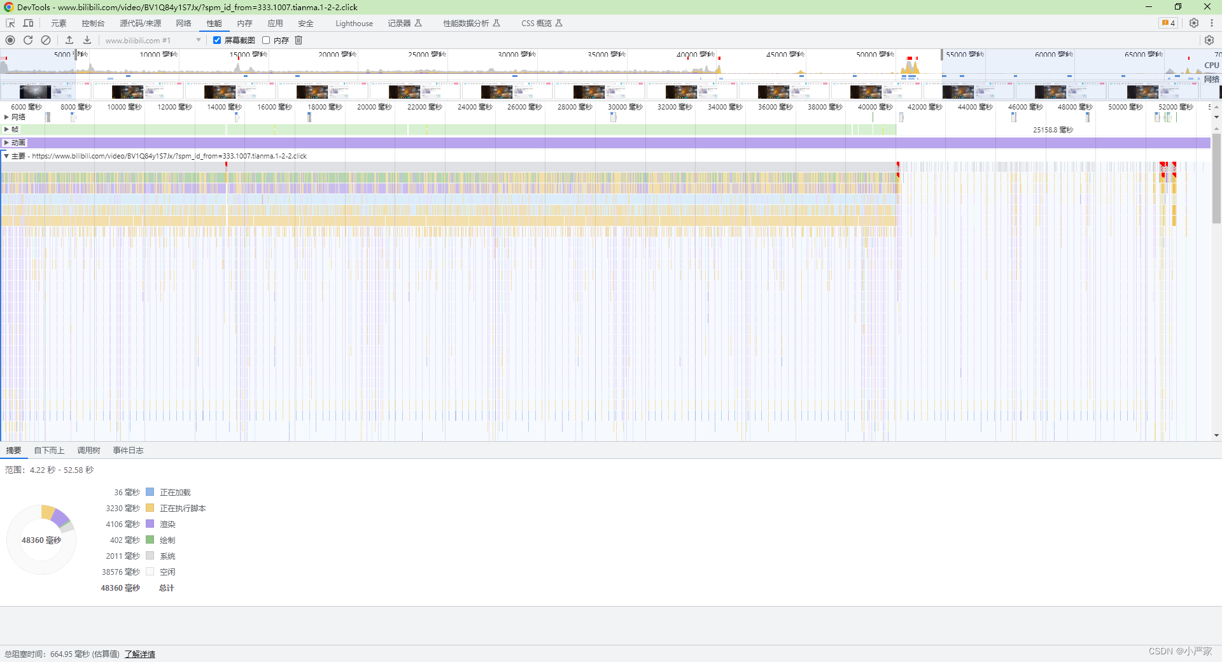Image resolution: width=1222 pixels, height=662 pixels.
Task: Expand the Frames track
Action: click(6, 129)
